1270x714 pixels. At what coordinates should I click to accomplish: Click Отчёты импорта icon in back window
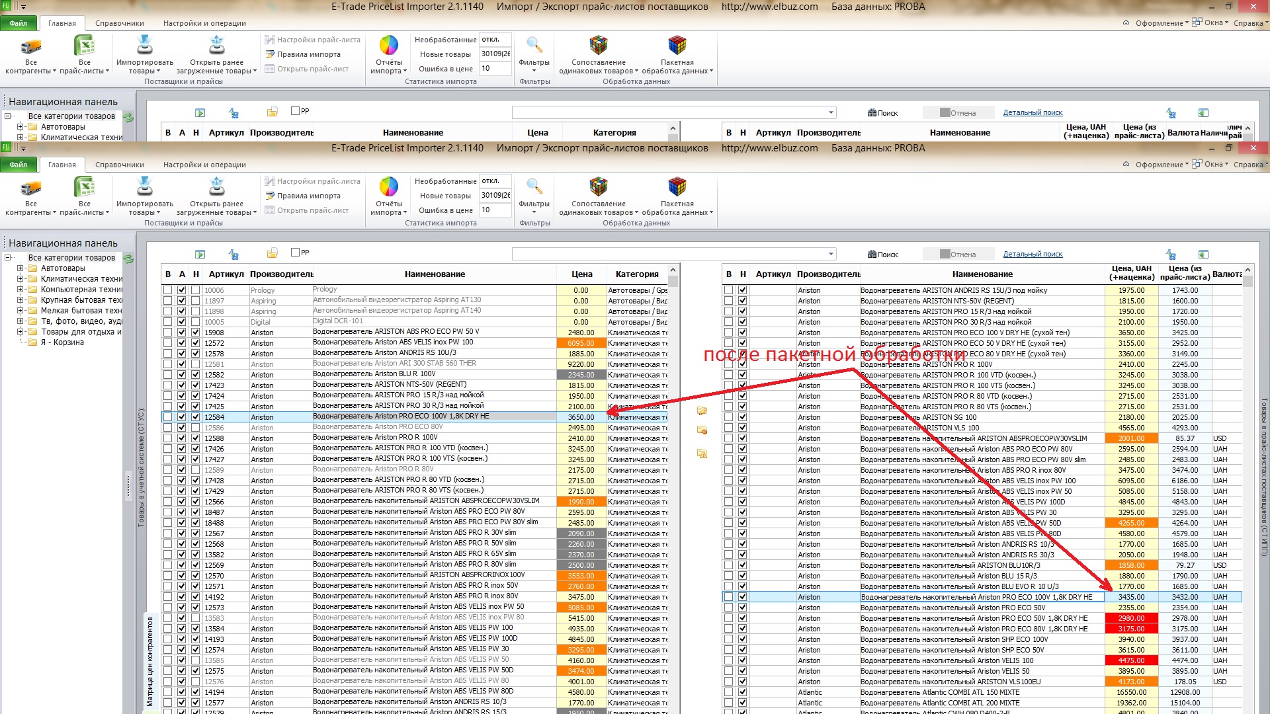click(388, 45)
